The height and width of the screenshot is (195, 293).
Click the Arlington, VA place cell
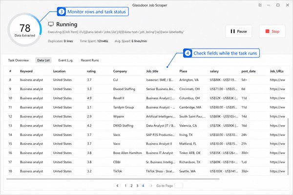[x=188, y=80]
